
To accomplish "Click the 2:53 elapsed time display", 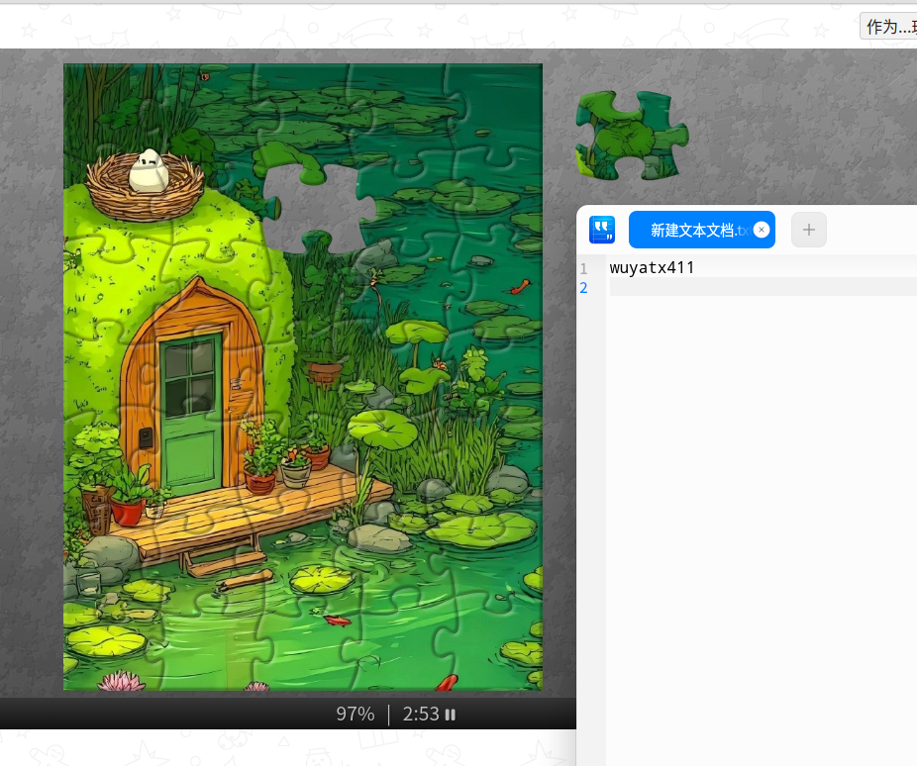I will [x=420, y=715].
